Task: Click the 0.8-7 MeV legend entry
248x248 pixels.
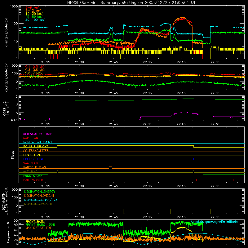Action: pyautogui.click(x=34, y=73)
